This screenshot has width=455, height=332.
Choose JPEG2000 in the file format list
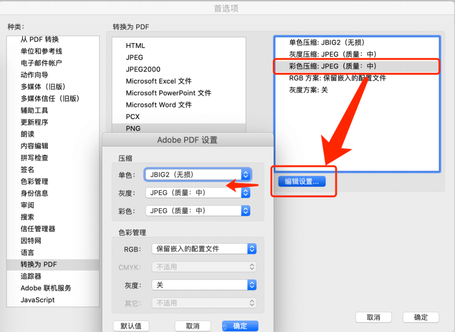pos(179,70)
